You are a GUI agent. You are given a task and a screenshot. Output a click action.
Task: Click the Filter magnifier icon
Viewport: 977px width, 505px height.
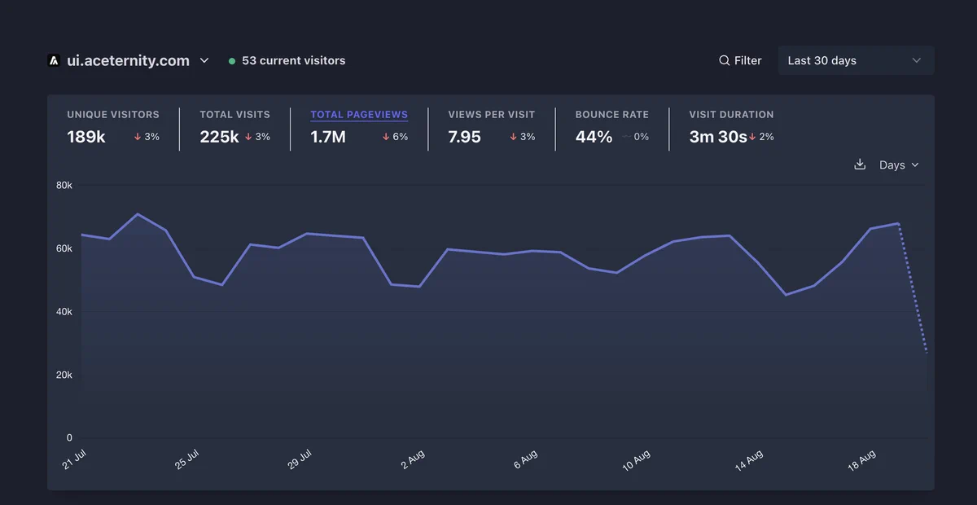(724, 60)
